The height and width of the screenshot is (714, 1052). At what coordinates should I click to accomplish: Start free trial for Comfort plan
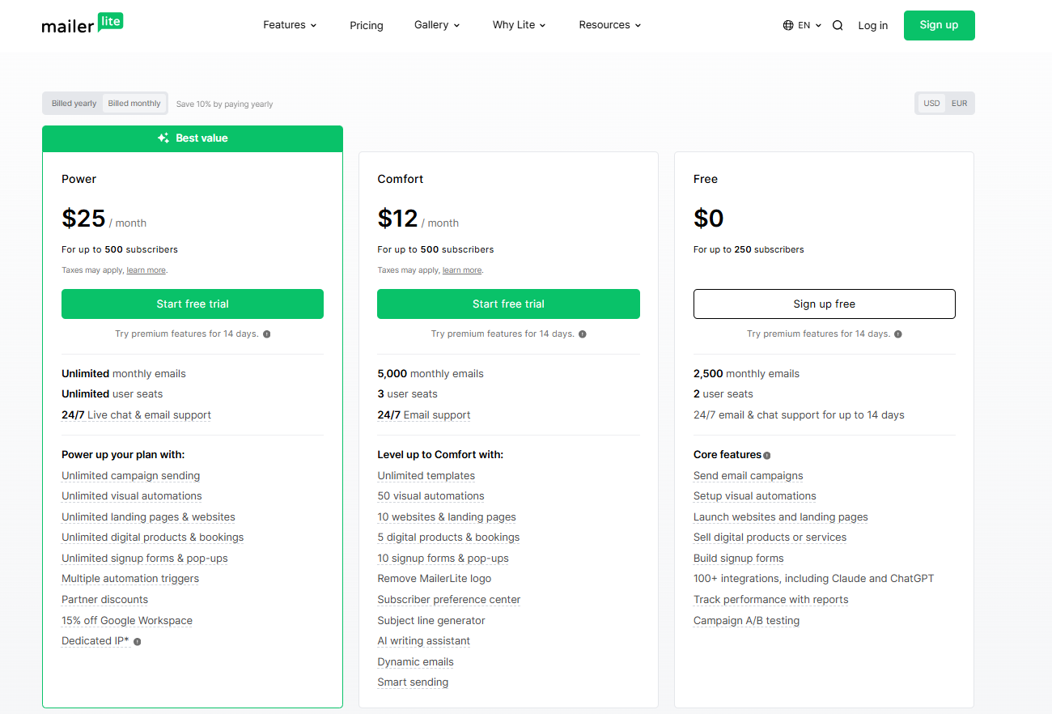508,304
